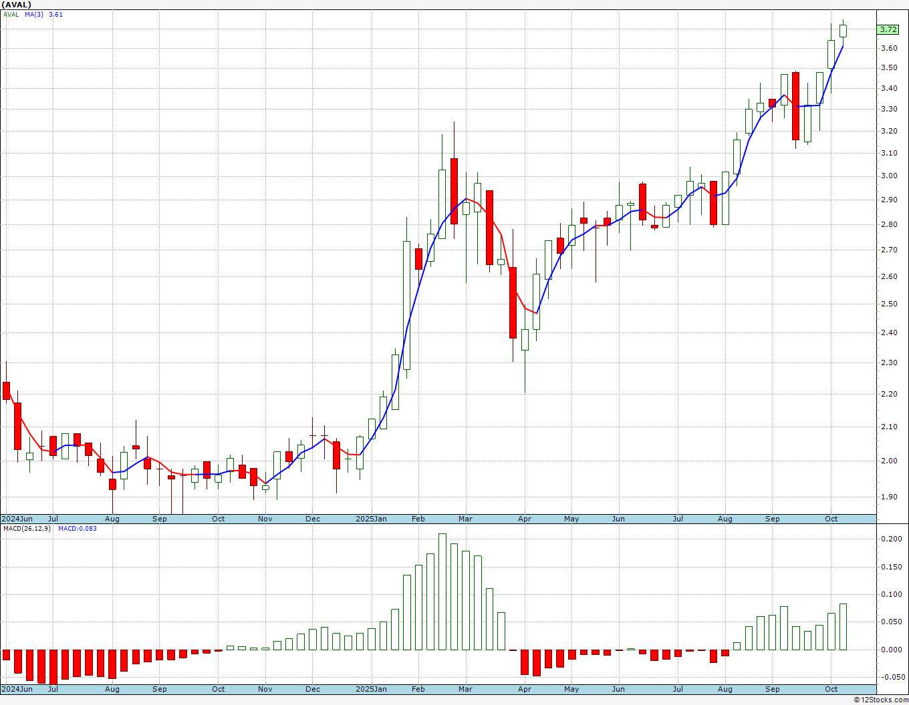
Task: Click the 1.90 price axis label
Action: pos(889,497)
